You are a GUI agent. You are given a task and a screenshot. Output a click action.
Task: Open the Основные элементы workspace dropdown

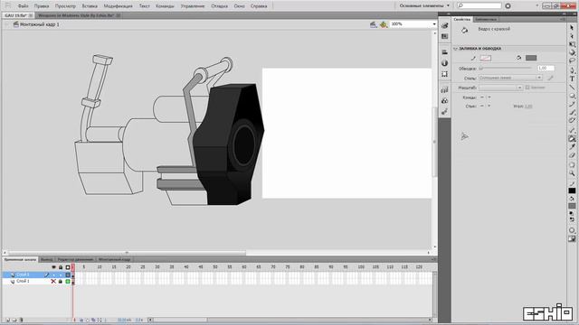tap(424, 6)
